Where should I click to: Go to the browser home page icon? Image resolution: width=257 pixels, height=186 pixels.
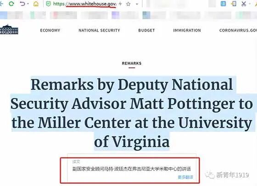pos(36,4)
